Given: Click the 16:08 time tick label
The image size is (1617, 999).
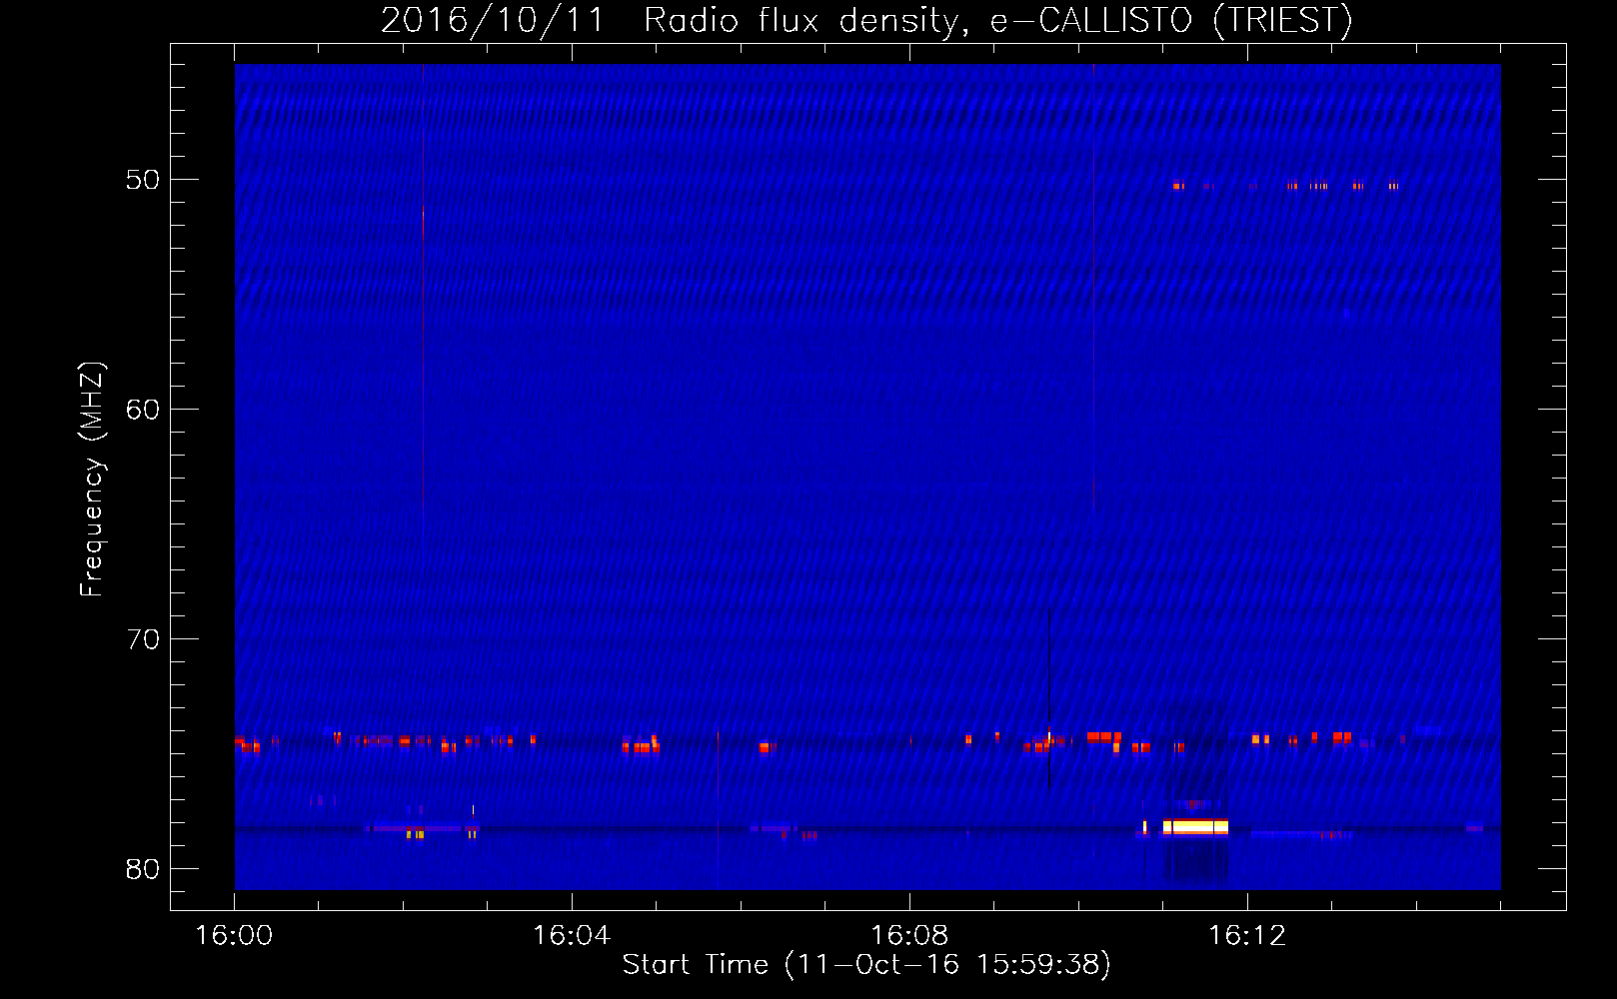Looking at the screenshot, I should pos(909,936).
